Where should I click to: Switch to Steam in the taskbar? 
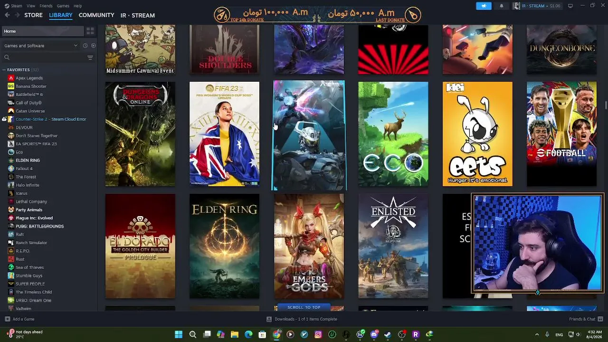point(388,334)
